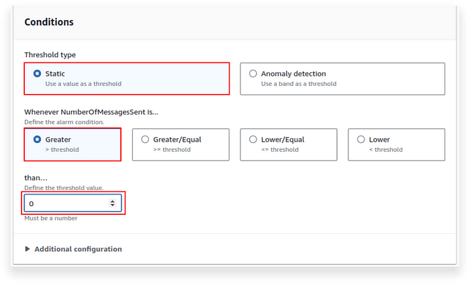Viewport: 470px width, 284px height.
Task: Click the 'Whenever NumberOfMessagesSent is...' label
Action: [x=91, y=112]
